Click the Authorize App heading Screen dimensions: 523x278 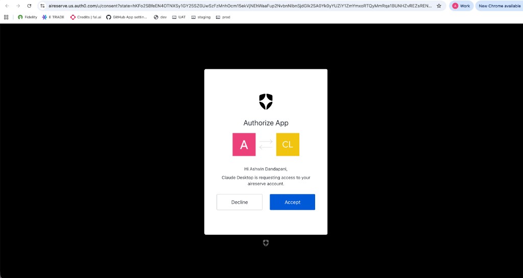(266, 123)
